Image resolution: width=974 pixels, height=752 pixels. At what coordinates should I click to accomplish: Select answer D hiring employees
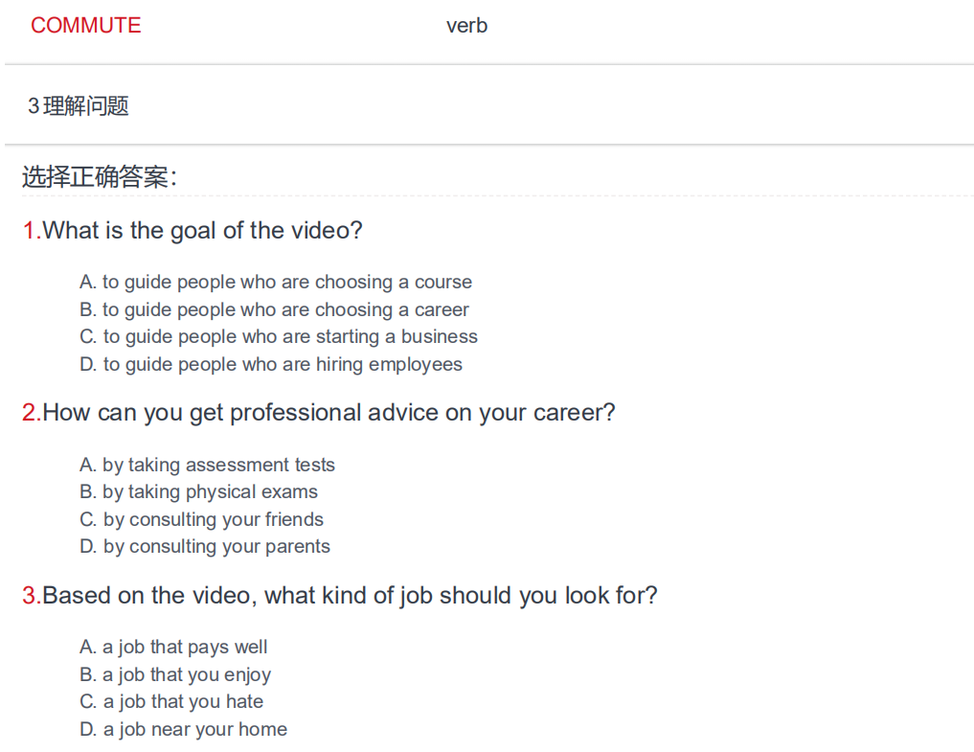271,364
